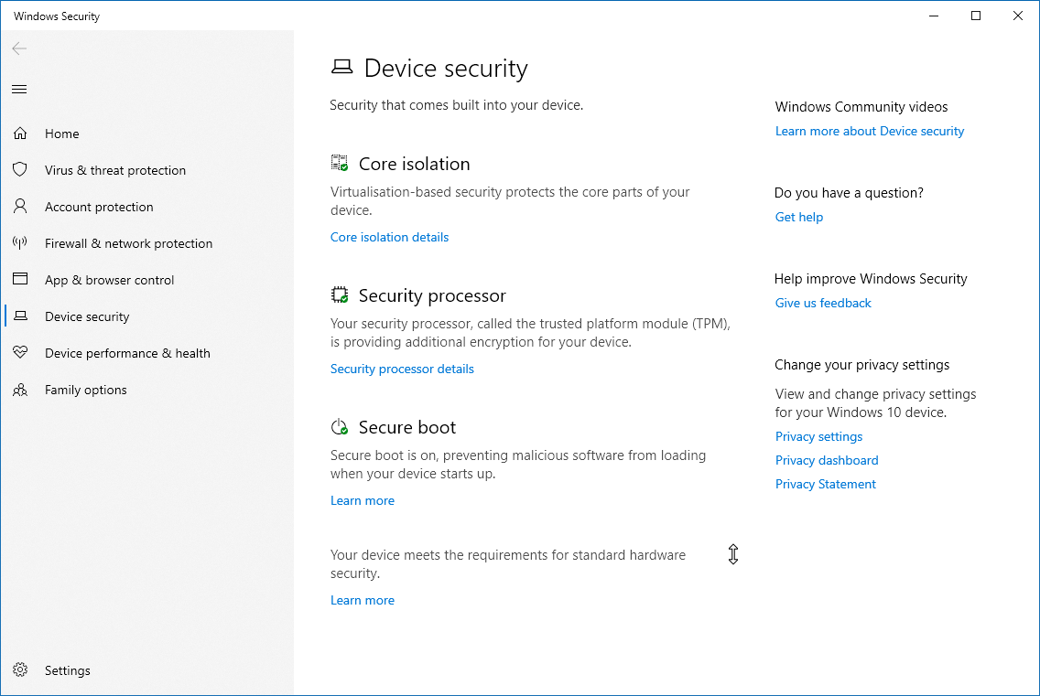This screenshot has height=696, width=1040.
Task: Open Security processor details link
Action: pos(402,369)
